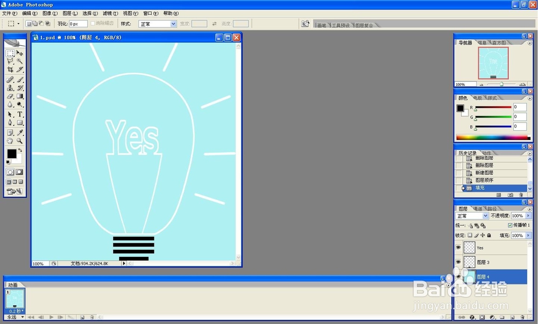Hide the Yes layer
Image resolution: width=538 pixels, height=324 pixels.
tap(458, 248)
